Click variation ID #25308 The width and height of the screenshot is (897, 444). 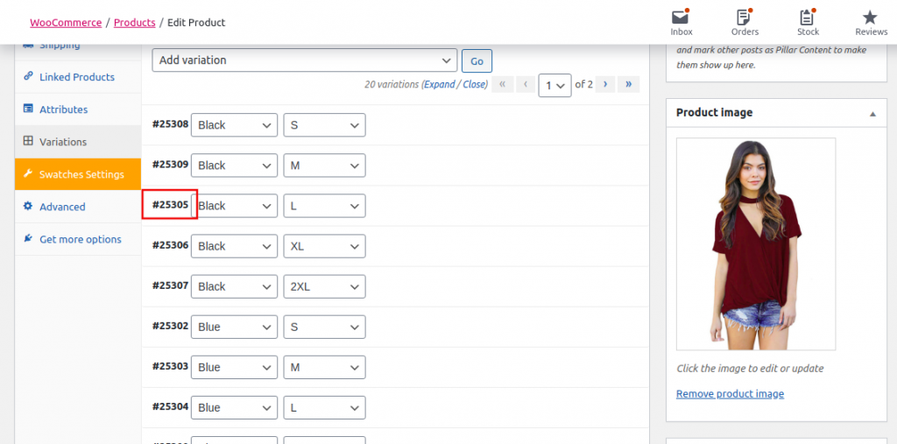171,123
